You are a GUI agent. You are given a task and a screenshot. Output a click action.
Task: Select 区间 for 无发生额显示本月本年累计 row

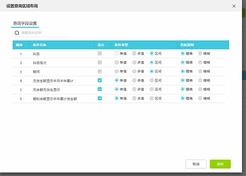pos(151,80)
